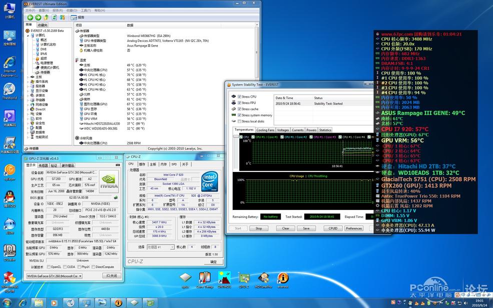Image resolution: width=493 pixels, height=308 pixels.
Task: Switch to the SPD tab in CPU-Z
Action: point(174,164)
